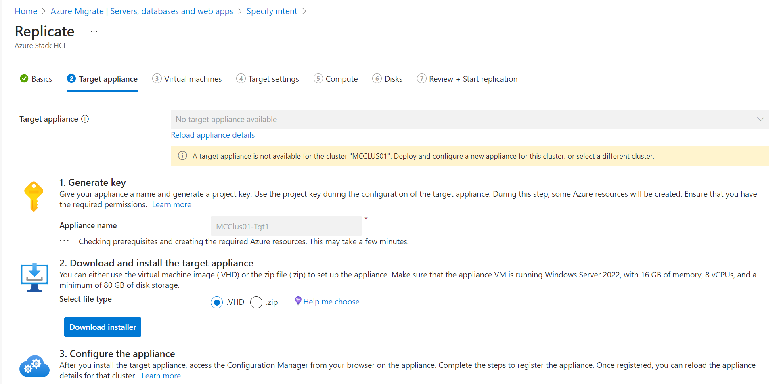Select the .VHD file type option
This screenshot has width=779, height=384.
coord(217,302)
